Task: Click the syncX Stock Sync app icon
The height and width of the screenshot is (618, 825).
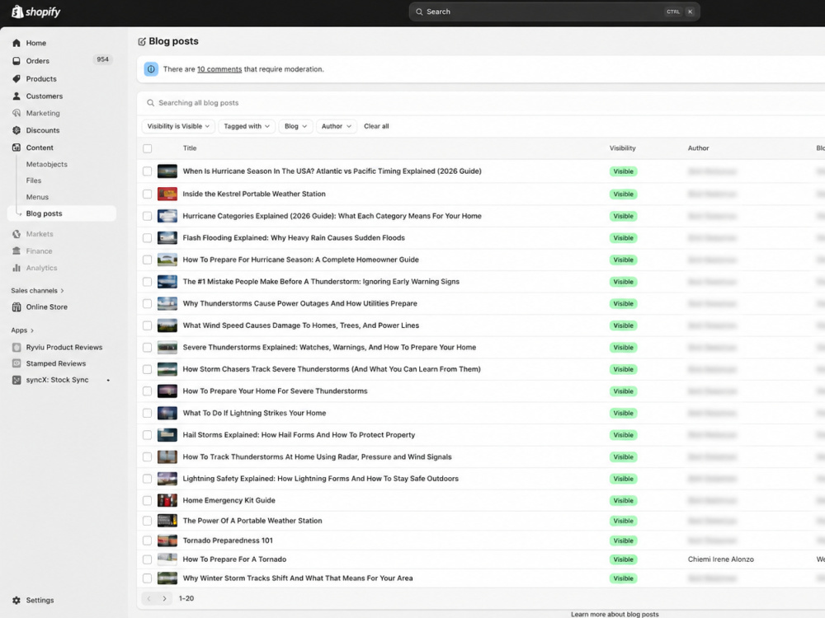Action: pyautogui.click(x=16, y=380)
